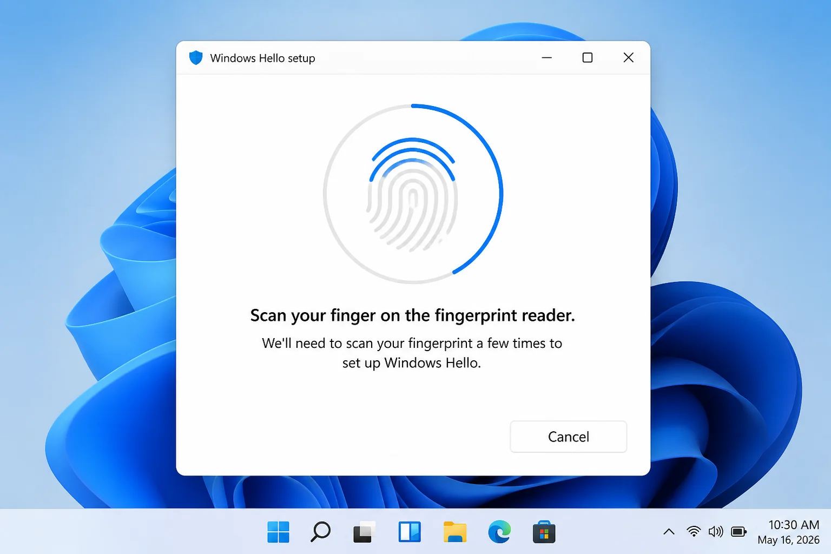The width and height of the screenshot is (831, 554).
Task: Open the clock showing 10:30 AM
Action: 794,525
